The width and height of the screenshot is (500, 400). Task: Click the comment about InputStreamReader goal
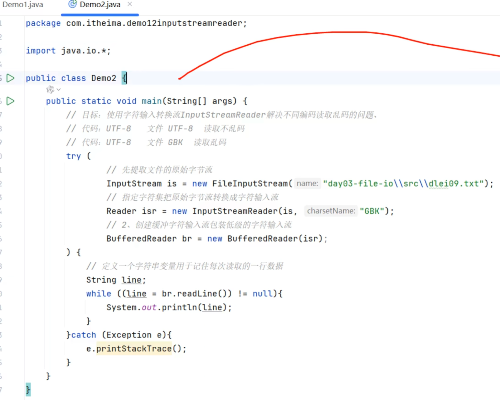tap(222, 115)
